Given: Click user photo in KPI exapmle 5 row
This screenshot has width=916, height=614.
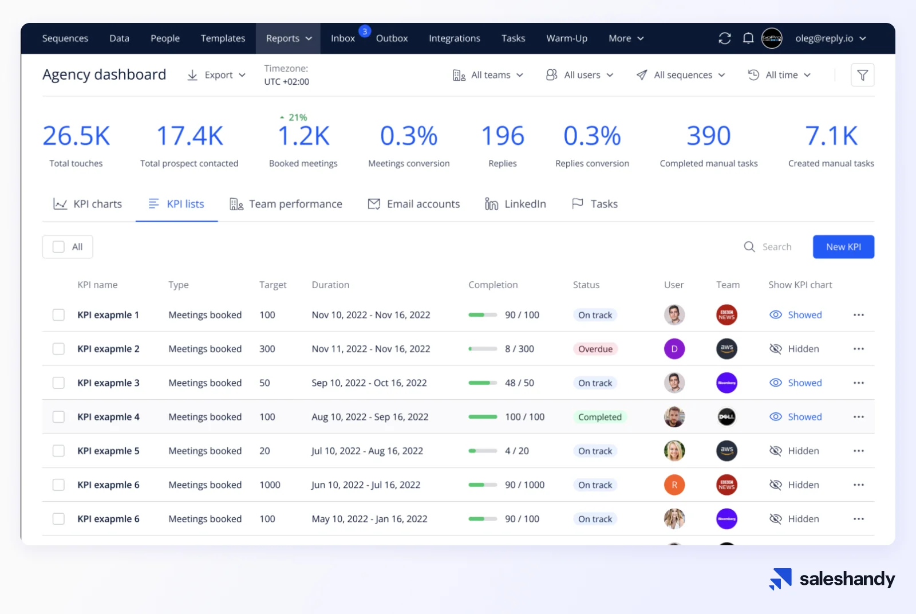Looking at the screenshot, I should (x=674, y=451).
